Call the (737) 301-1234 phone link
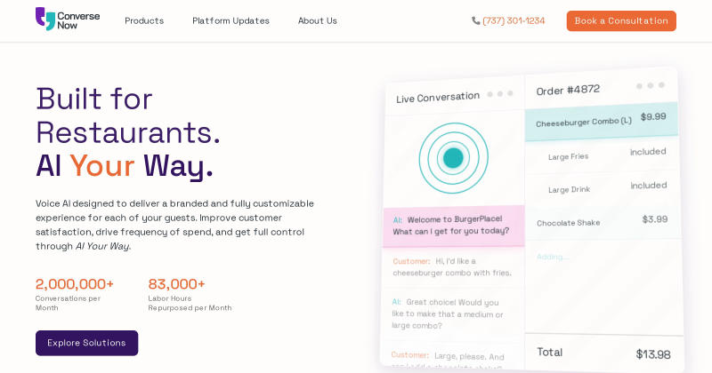The image size is (712, 373). (514, 20)
